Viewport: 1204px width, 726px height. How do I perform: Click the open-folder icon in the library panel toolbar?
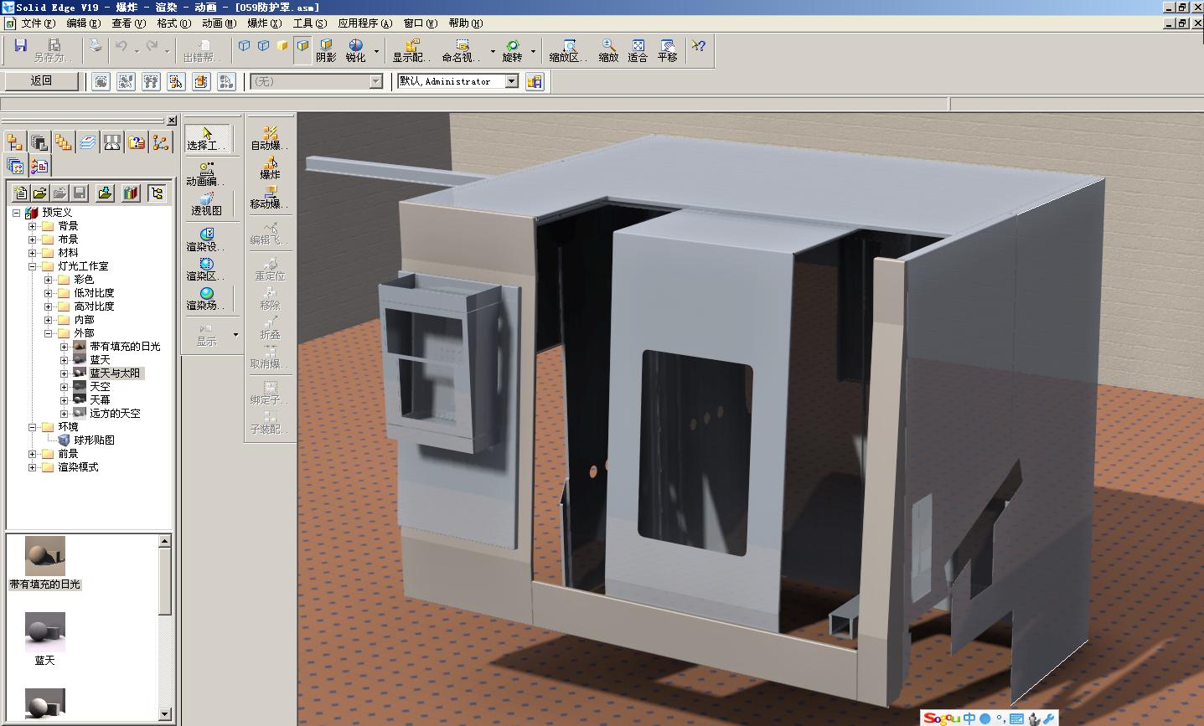click(x=39, y=193)
